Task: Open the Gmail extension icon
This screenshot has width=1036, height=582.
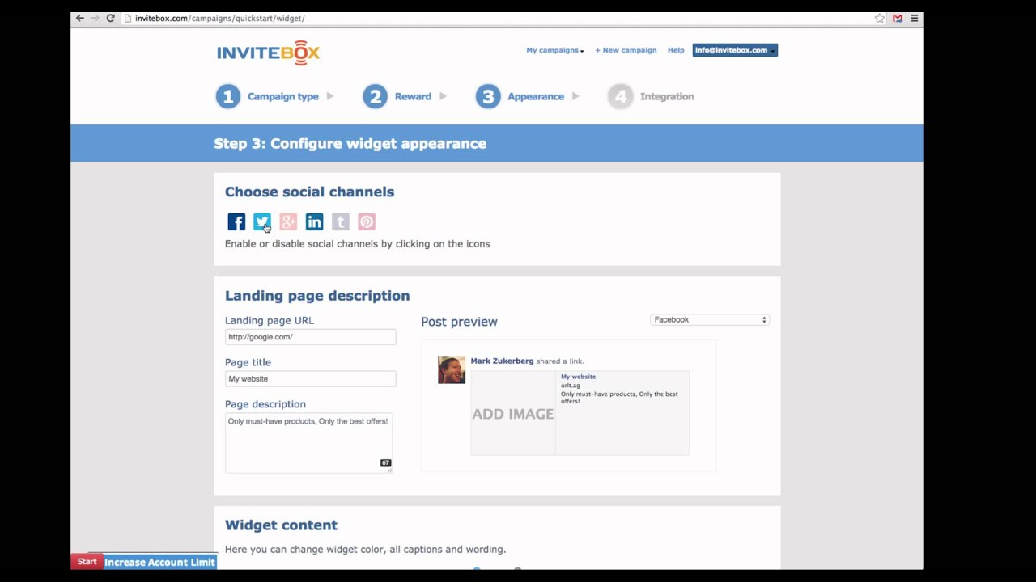Action: [898, 18]
